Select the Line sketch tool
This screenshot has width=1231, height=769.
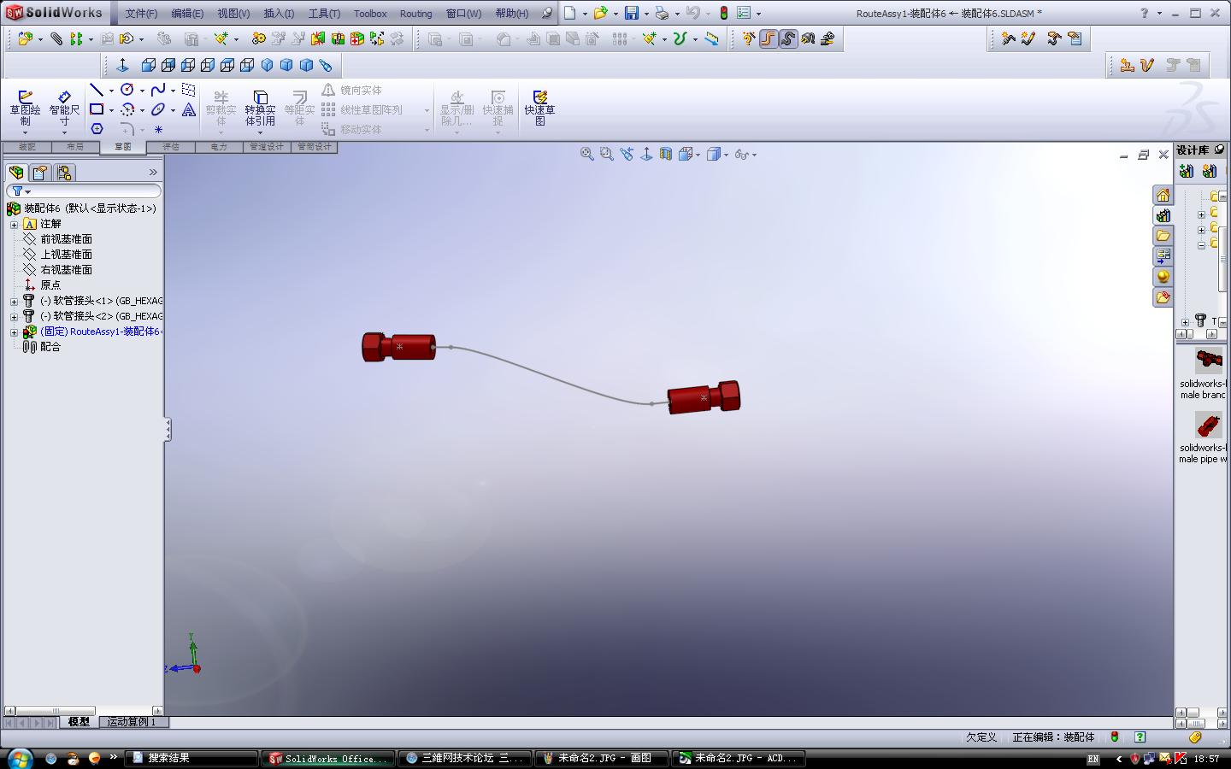(x=97, y=90)
